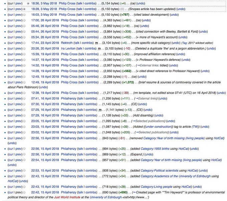
Task: Click cur on the 20:26, 20 April 2018 row
Action: (x=11, y=48)
